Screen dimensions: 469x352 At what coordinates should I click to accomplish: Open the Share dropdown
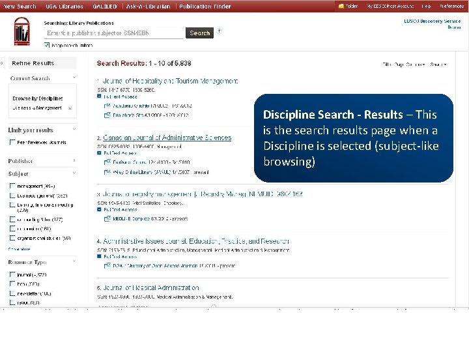point(438,65)
